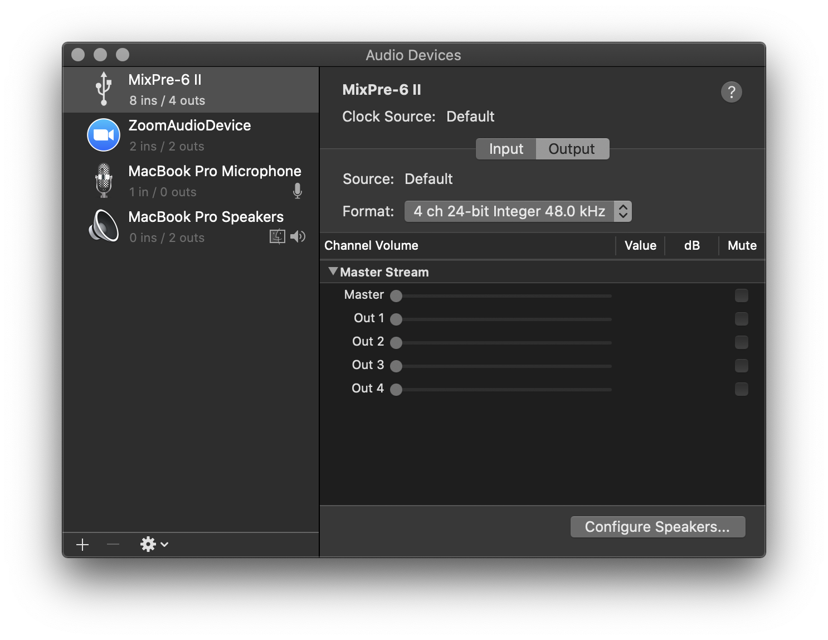828x640 pixels.
Task: Click the '8 ins / 4 outs' text
Action: point(167,100)
